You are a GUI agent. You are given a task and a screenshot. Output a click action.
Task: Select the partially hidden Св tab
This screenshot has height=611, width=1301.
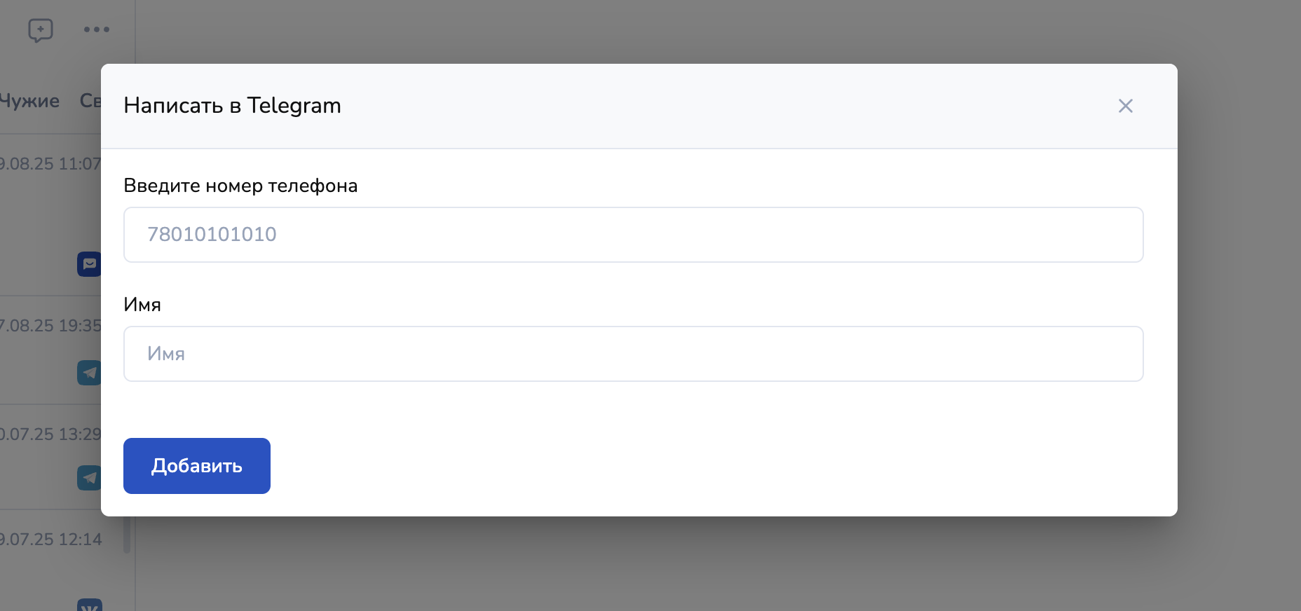click(90, 101)
